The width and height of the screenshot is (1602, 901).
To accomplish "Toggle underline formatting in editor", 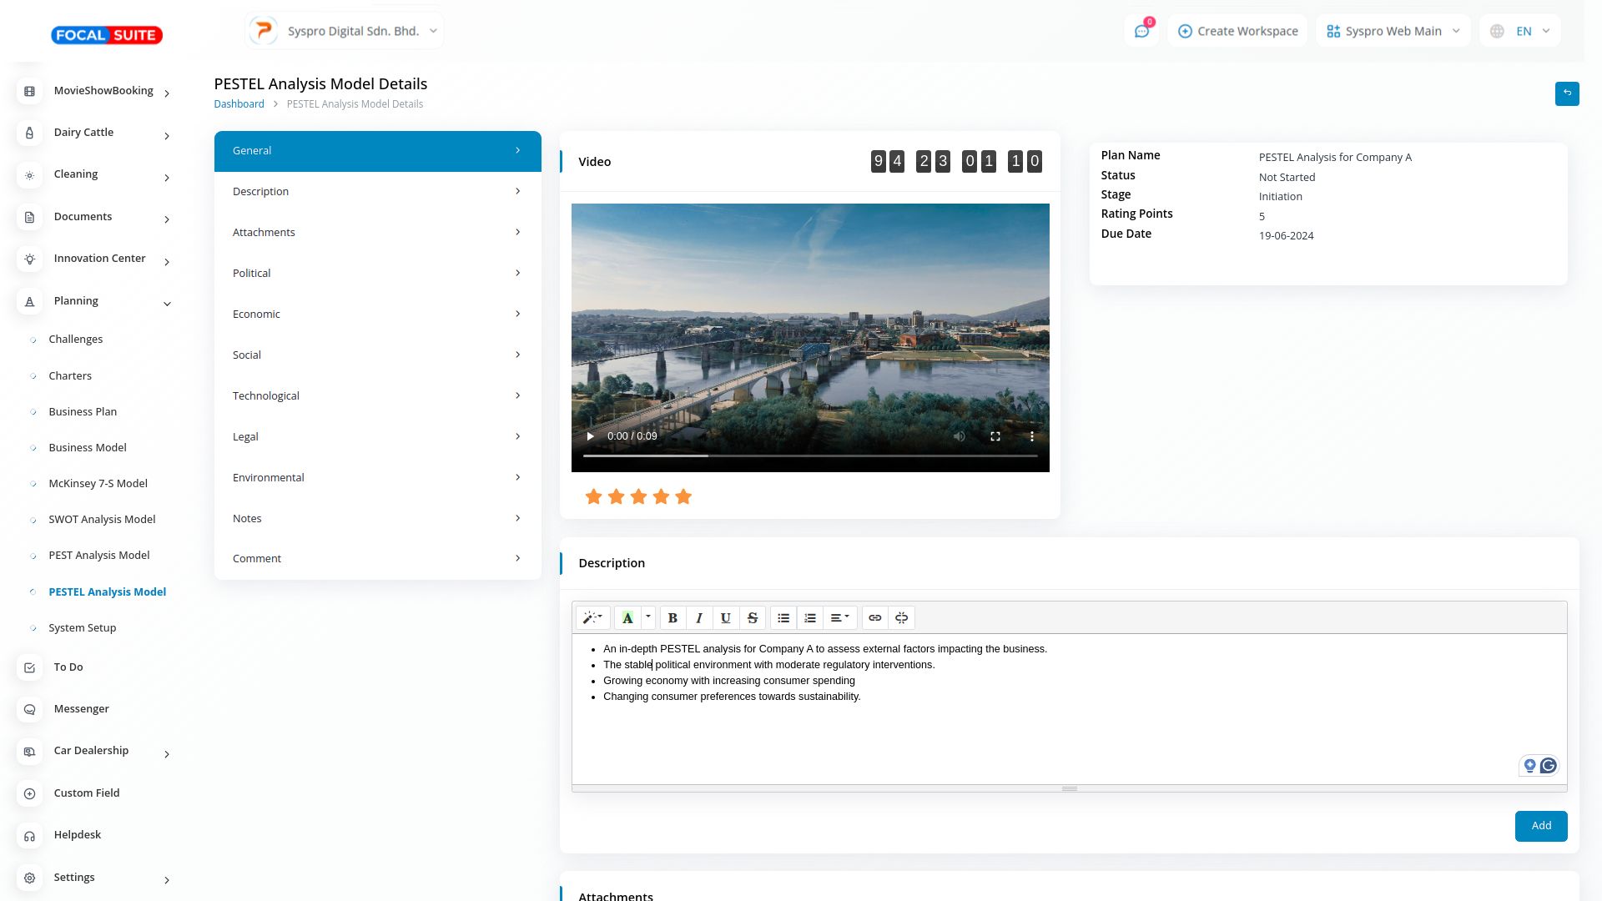I will pos(726,618).
